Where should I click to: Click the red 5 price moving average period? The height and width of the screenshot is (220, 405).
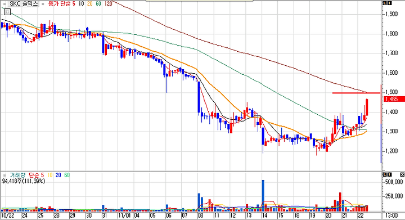74,4
